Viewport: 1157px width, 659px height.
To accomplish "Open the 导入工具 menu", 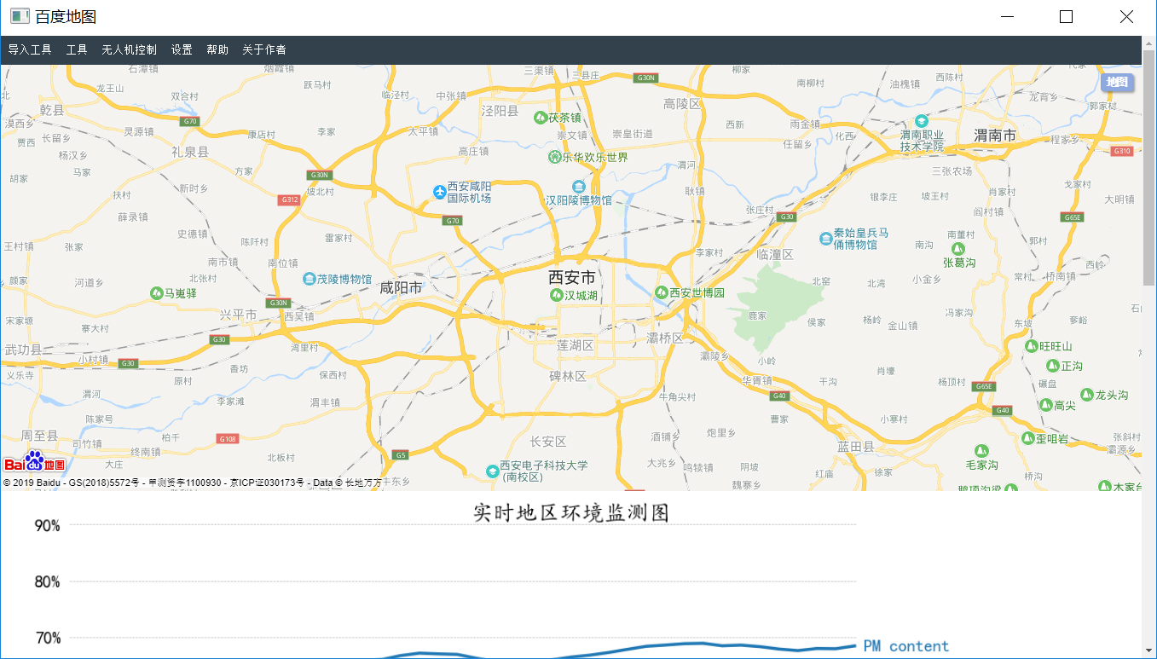I will [x=30, y=49].
